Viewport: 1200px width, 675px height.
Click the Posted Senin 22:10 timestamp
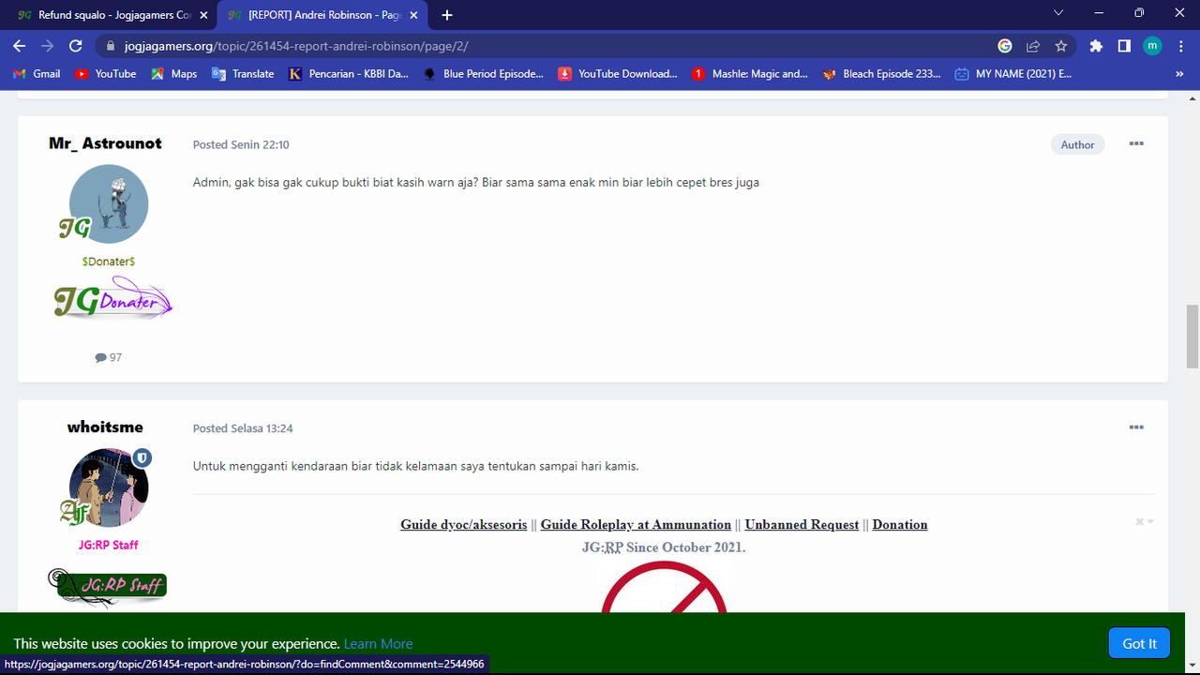(x=241, y=144)
